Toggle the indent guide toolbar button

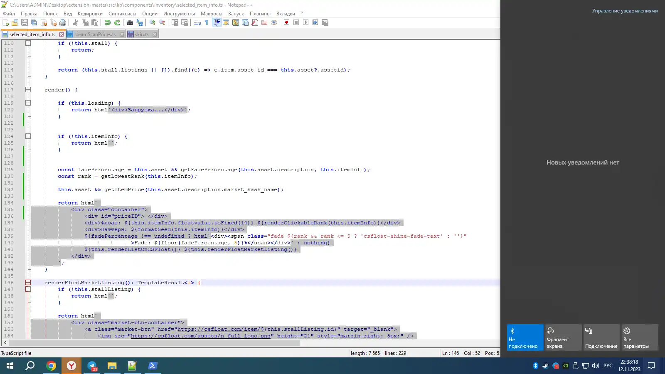coord(217,22)
